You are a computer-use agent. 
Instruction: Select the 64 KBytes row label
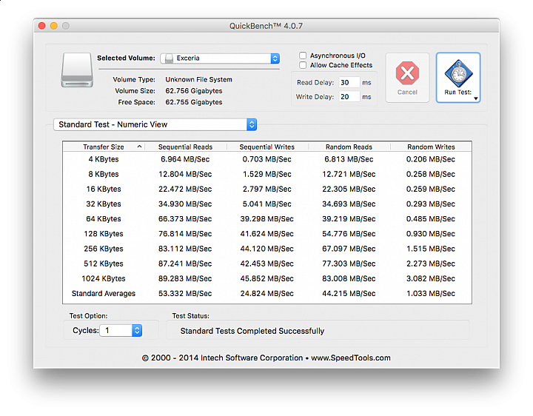[x=104, y=219]
